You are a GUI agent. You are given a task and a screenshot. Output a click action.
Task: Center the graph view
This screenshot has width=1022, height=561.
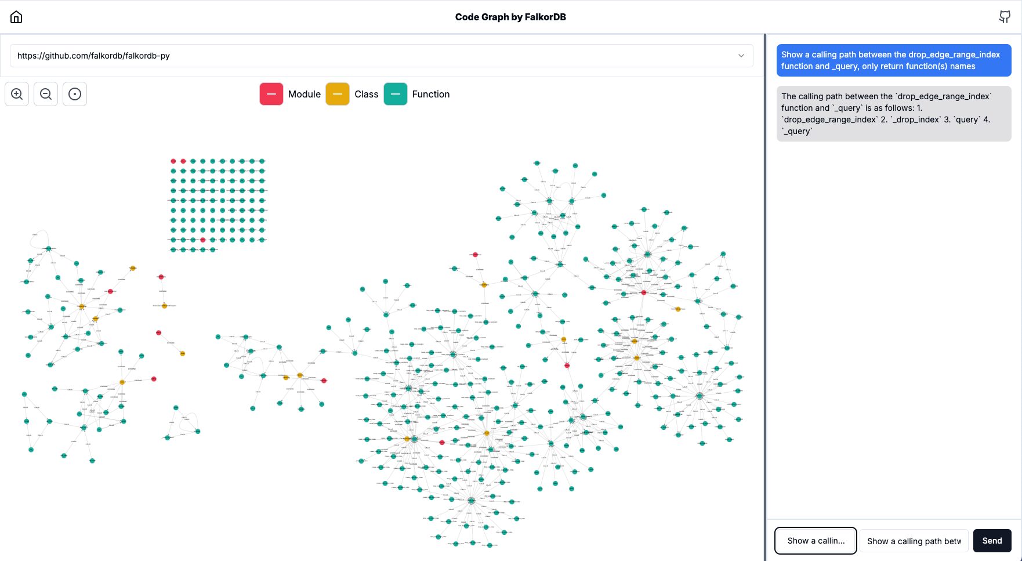click(75, 94)
